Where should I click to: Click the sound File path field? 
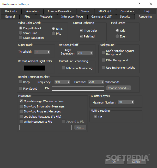tap(78, 89)
